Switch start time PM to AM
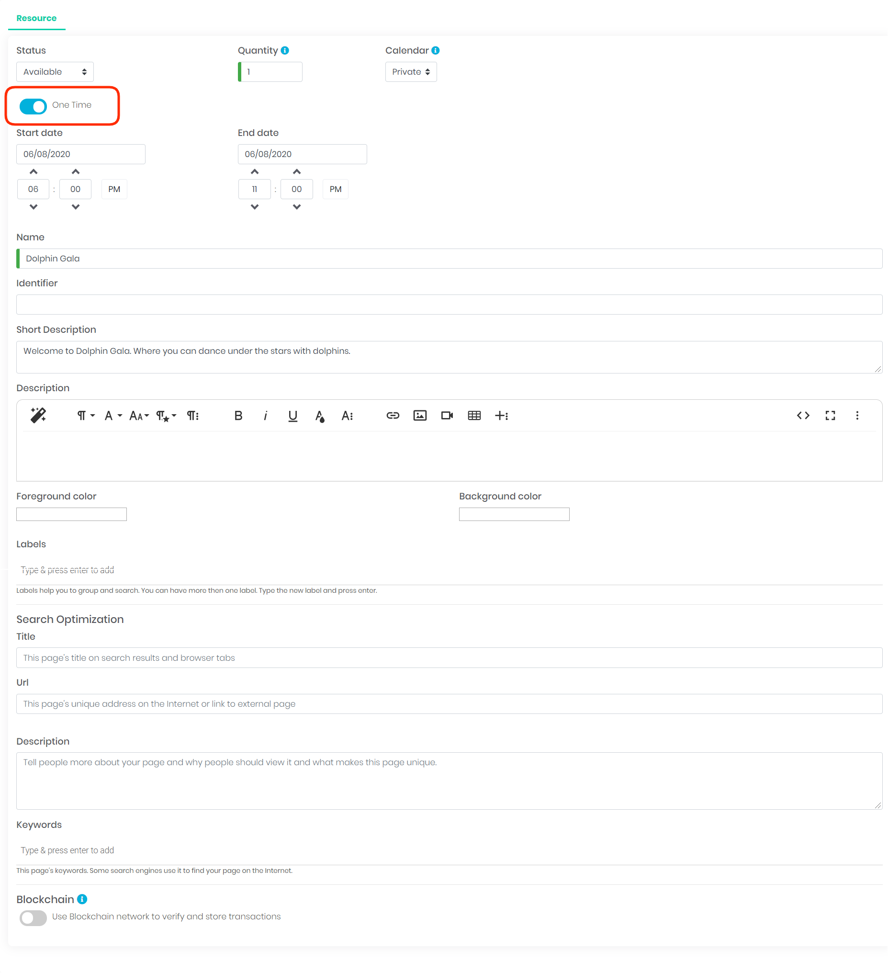The image size is (888, 973). click(114, 189)
